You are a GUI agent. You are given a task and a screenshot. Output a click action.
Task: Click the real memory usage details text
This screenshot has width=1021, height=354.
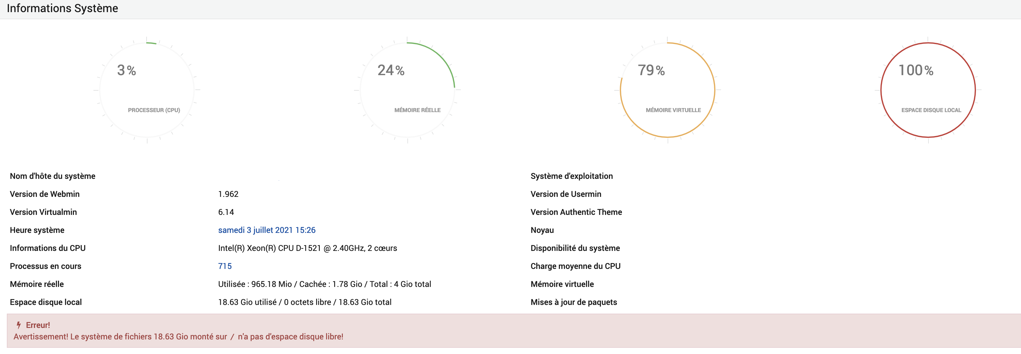coord(324,284)
